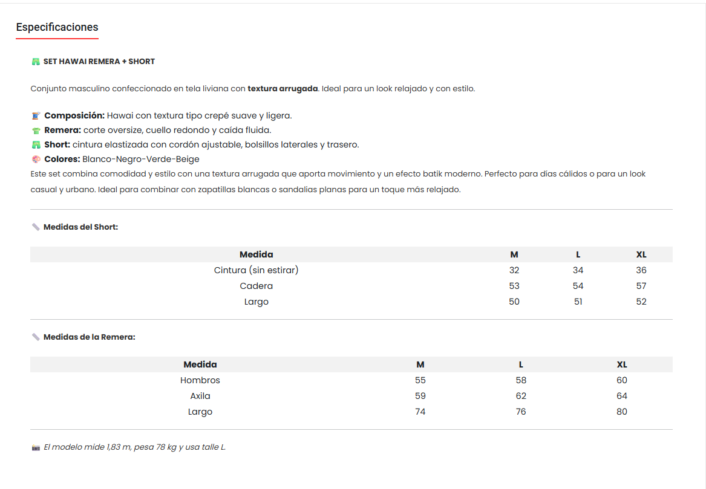Click Axila value 64 for size XL

(622, 396)
